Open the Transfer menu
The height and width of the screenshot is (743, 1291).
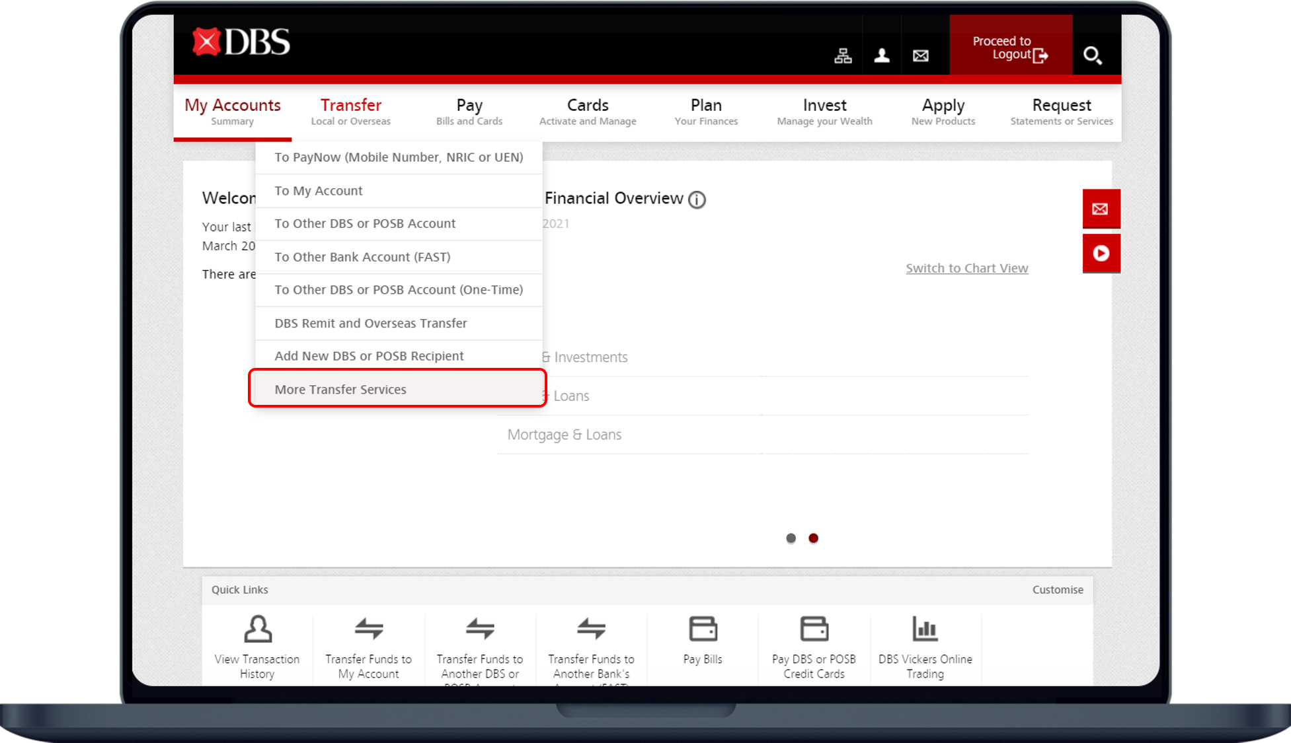pos(351,112)
